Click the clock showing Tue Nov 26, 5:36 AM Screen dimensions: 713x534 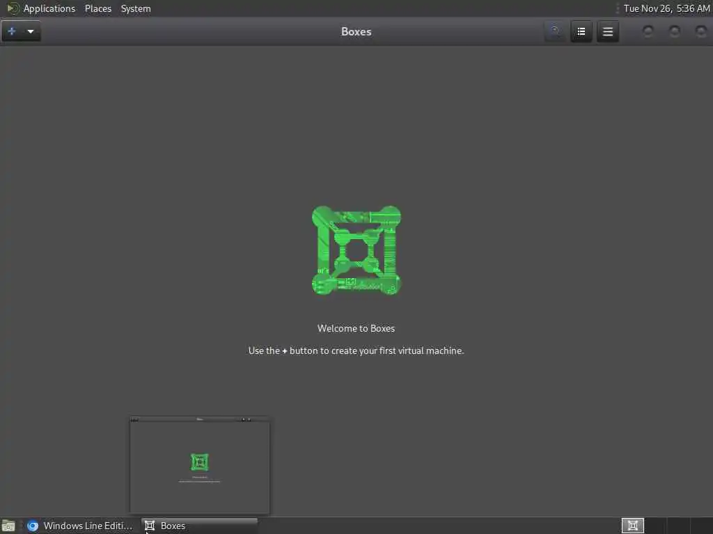(x=666, y=8)
